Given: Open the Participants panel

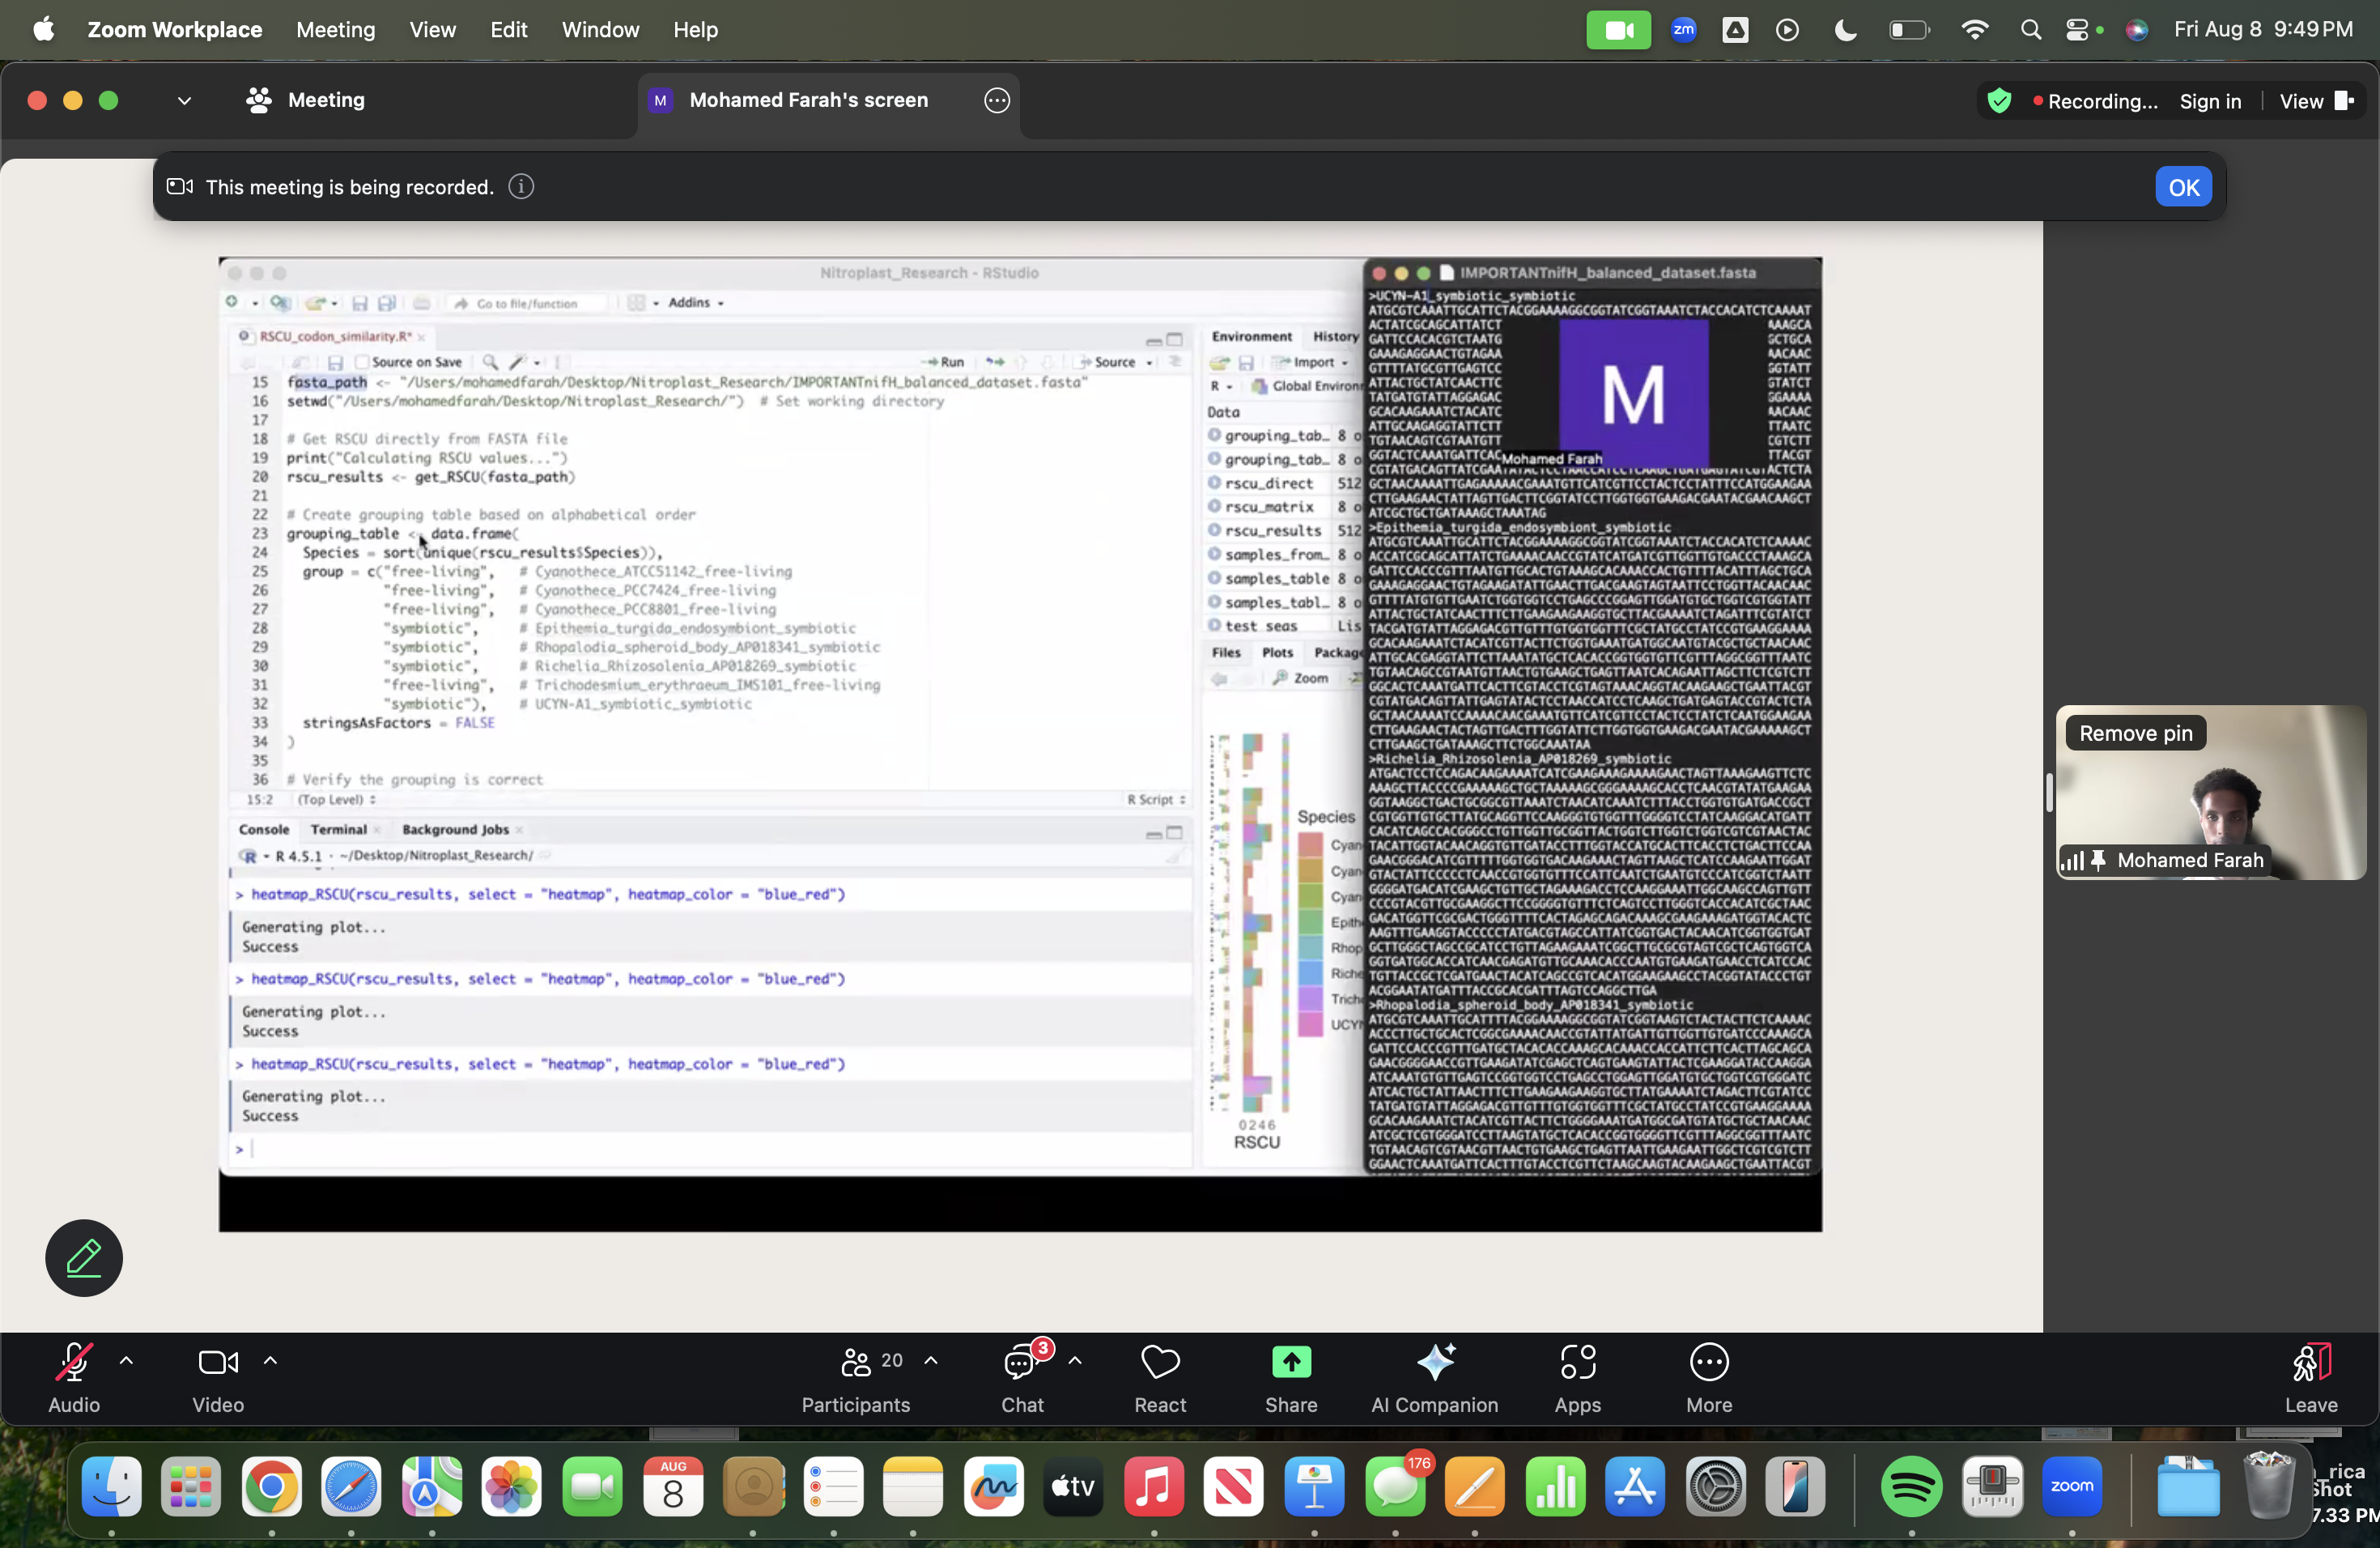Looking at the screenshot, I should click(x=856, y=1363).
